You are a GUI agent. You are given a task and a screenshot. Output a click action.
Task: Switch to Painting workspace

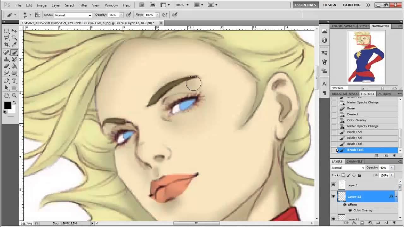coord(352,5)
